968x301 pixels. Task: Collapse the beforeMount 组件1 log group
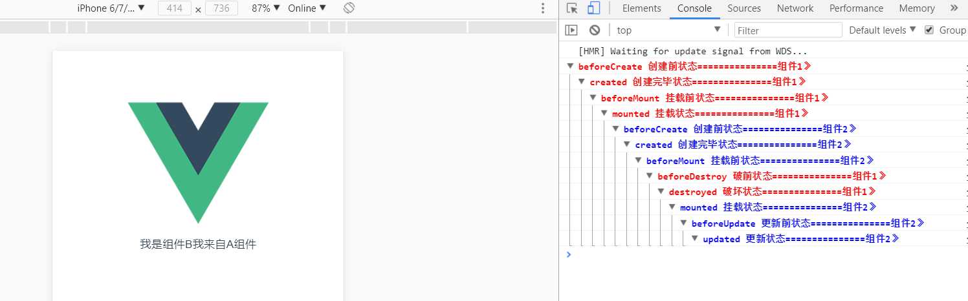pyautogui.click(x=593, y=98)
